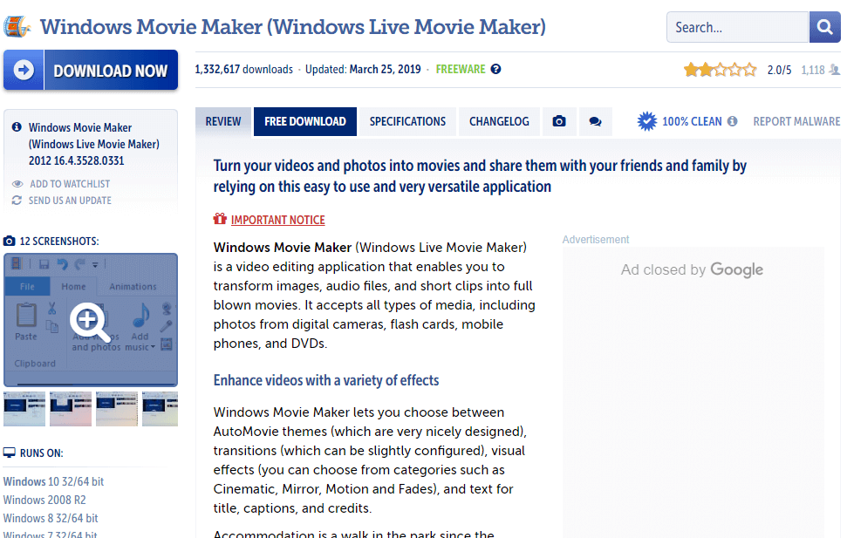Viewport: 847px width, 538px height.
Task: Click the 1,332,617 downloads count
Action: pos(243,69)
